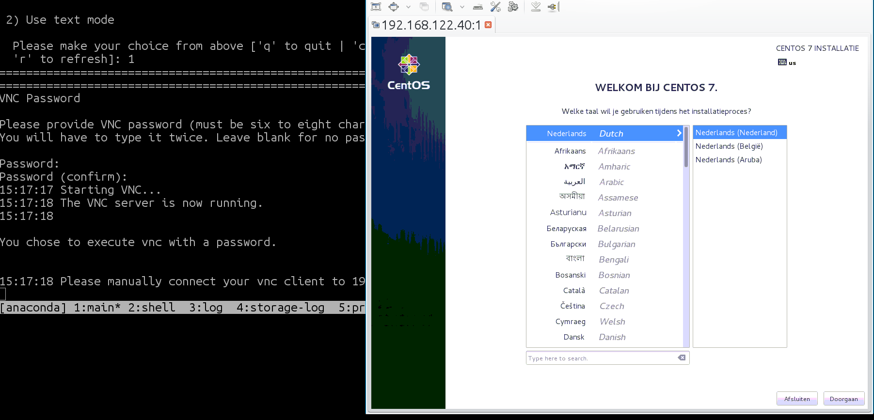Open preferences with the wrench and screwdriver icon
Viewport: 874px width, 420px height.
click(x=495, y=7)
